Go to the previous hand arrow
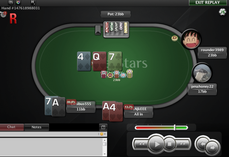The image size is (229, 157). click(x=202, y=144)
